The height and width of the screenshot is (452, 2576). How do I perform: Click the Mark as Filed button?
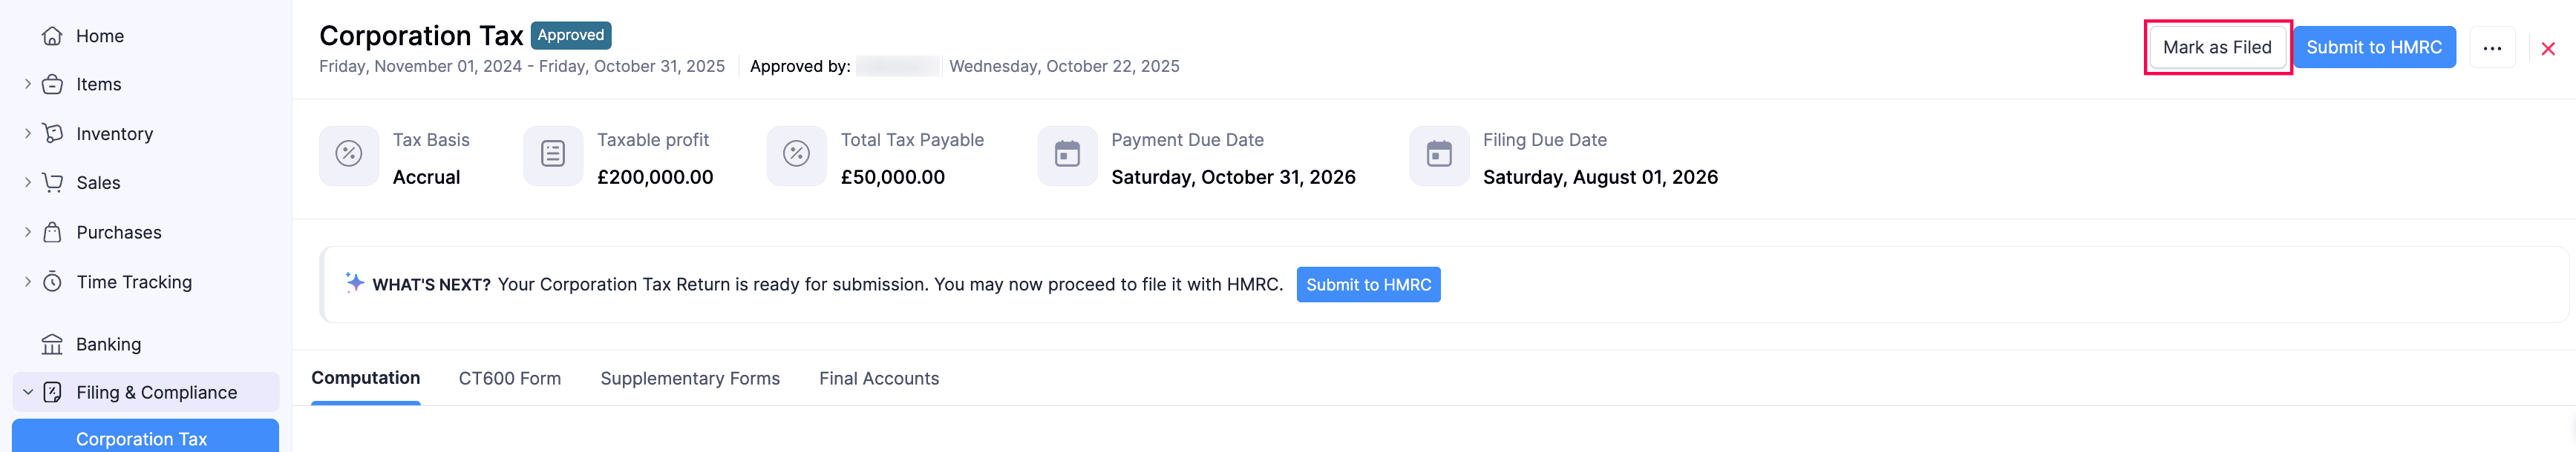[x=2216, y=48]
